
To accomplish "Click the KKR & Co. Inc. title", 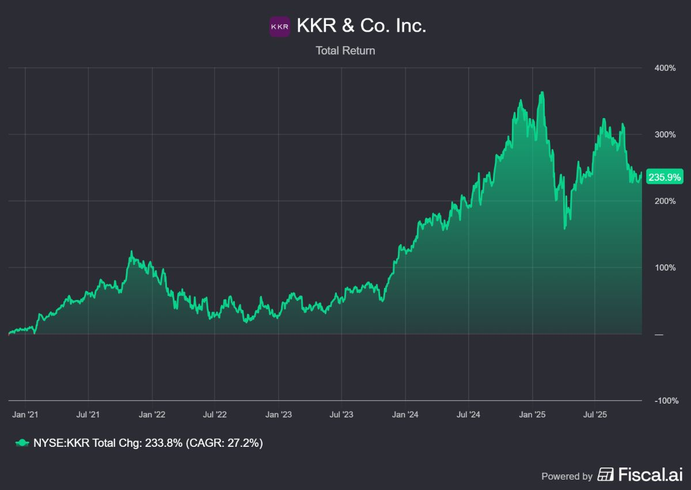I will point(361,26).
